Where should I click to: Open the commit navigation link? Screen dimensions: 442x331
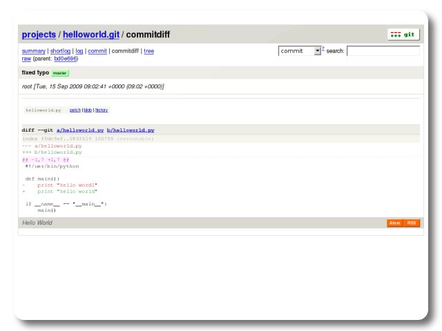pyautogui.click(x=97, y=51)
